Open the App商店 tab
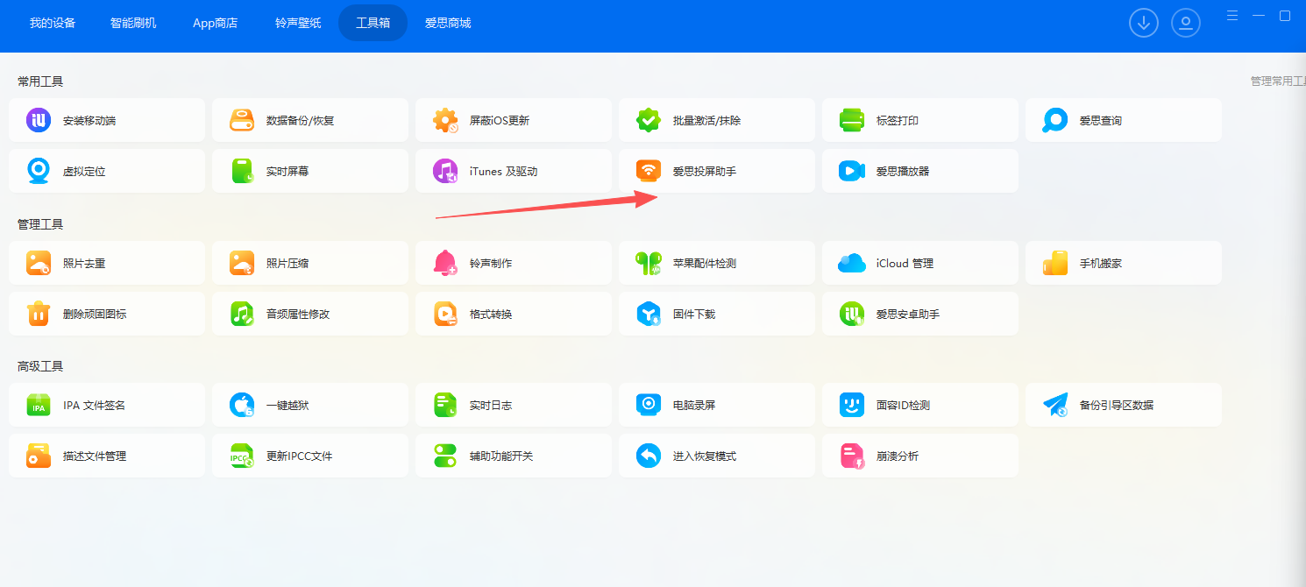 (x=215, y=23)
